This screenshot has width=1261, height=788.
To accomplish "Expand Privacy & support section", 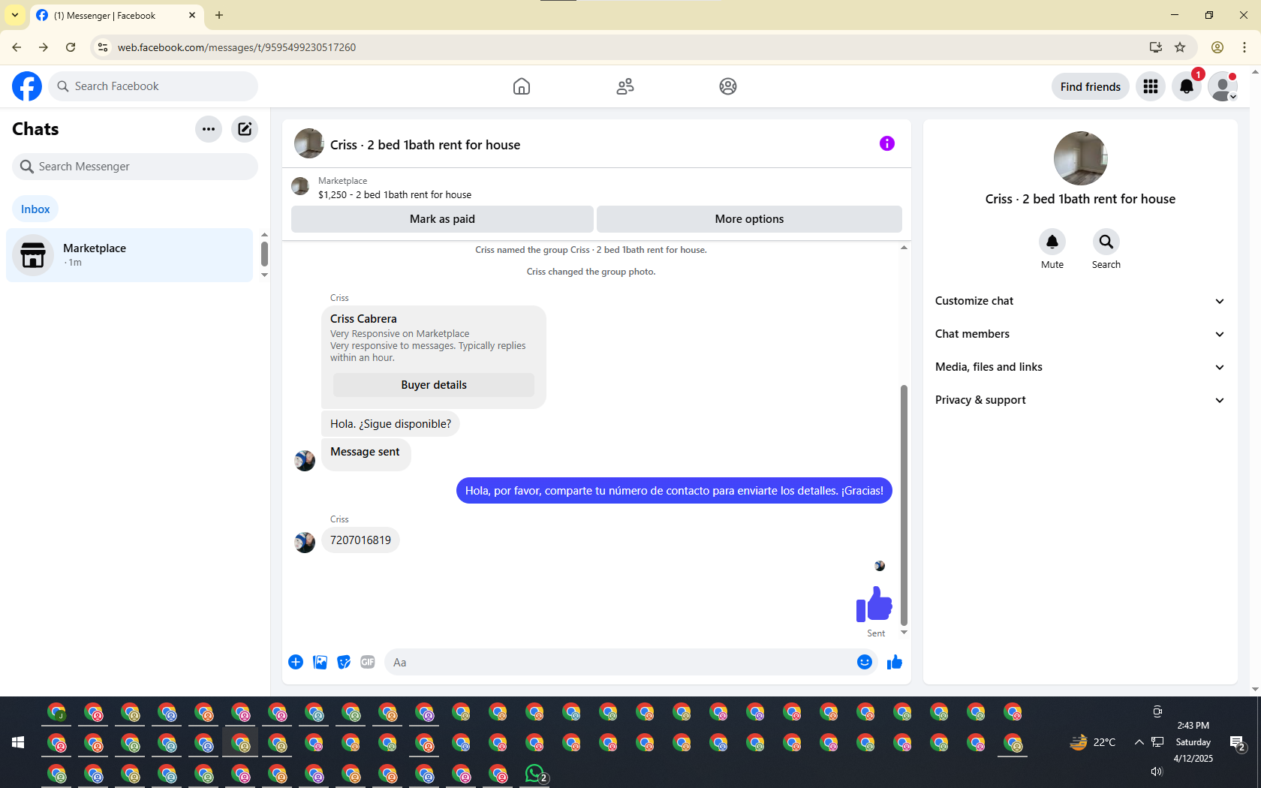I will (1080, 400).
